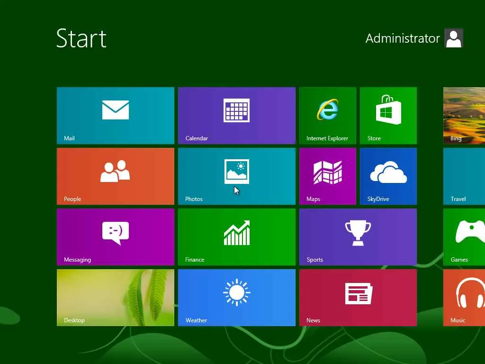The height and width of the screenshot is (364, 485).
Task: Open the News tile
Action: click(358, 298)
